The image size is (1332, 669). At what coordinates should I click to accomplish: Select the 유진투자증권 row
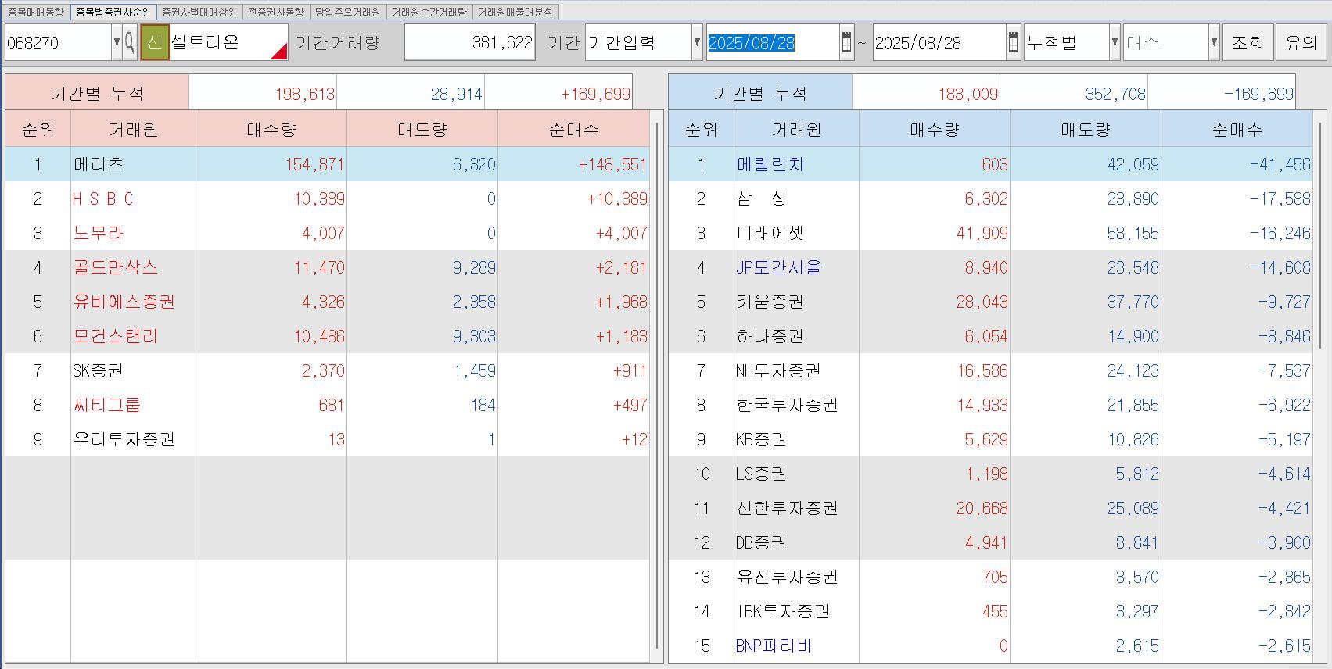point(990,577)
